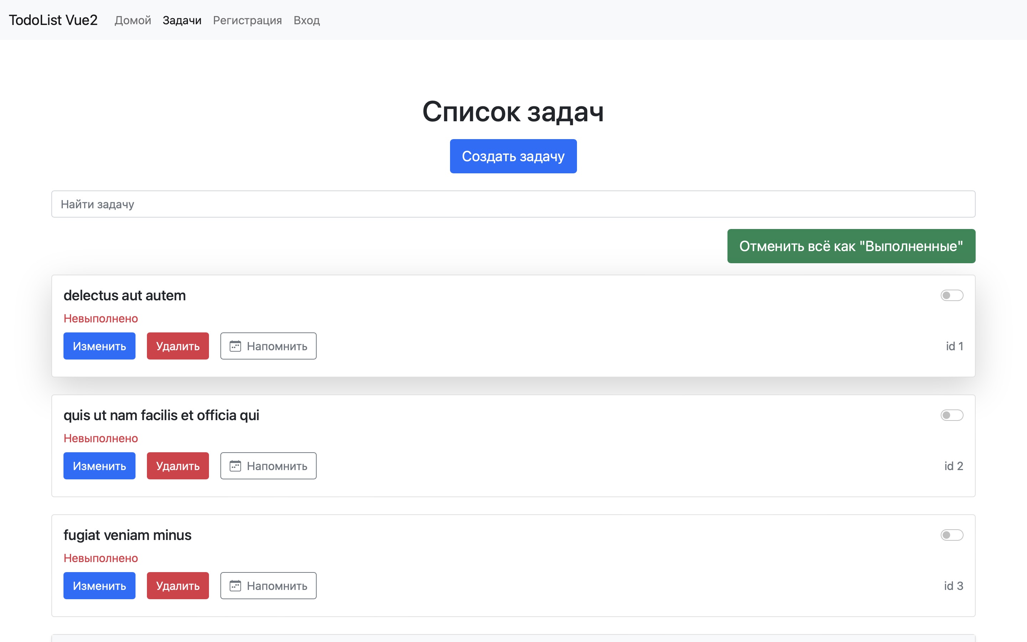This screenshot has width=1027, height=642.
Task: Open the Вход login page
Action: coord(307,20)
